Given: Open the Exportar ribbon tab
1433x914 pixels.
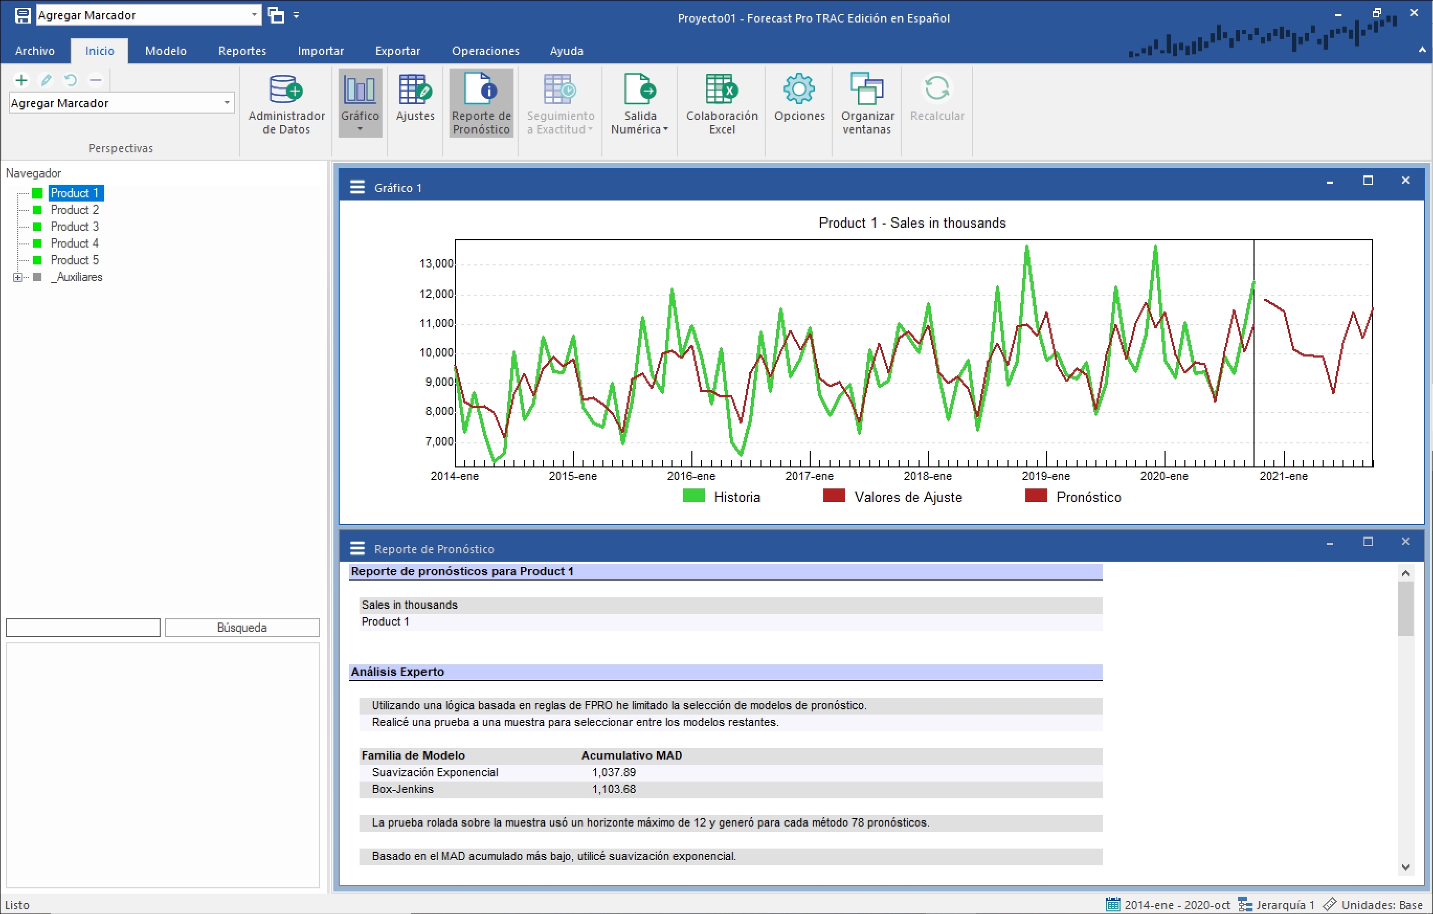Looking at the screenshot, I should 397,51.
